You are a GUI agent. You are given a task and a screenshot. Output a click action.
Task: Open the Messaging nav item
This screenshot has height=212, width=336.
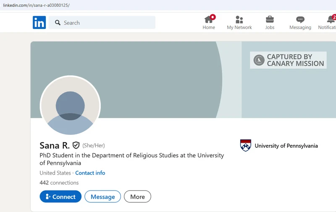point(300,22)
